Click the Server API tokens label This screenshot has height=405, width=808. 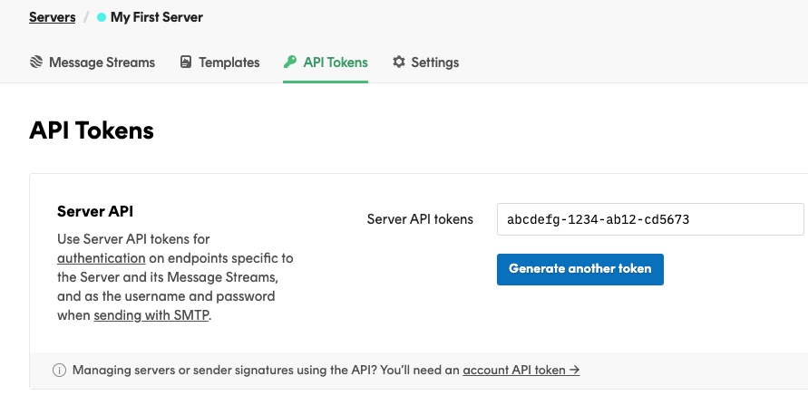tap(420, 219)
